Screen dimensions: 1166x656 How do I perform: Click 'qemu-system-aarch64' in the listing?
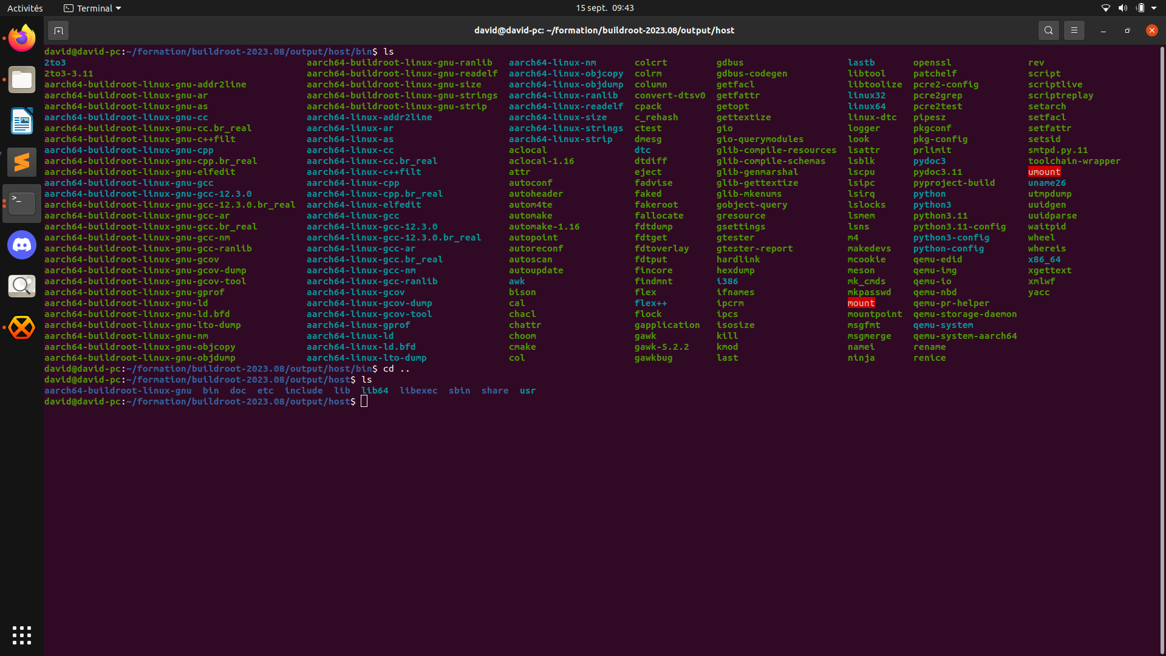pos(964,336)
